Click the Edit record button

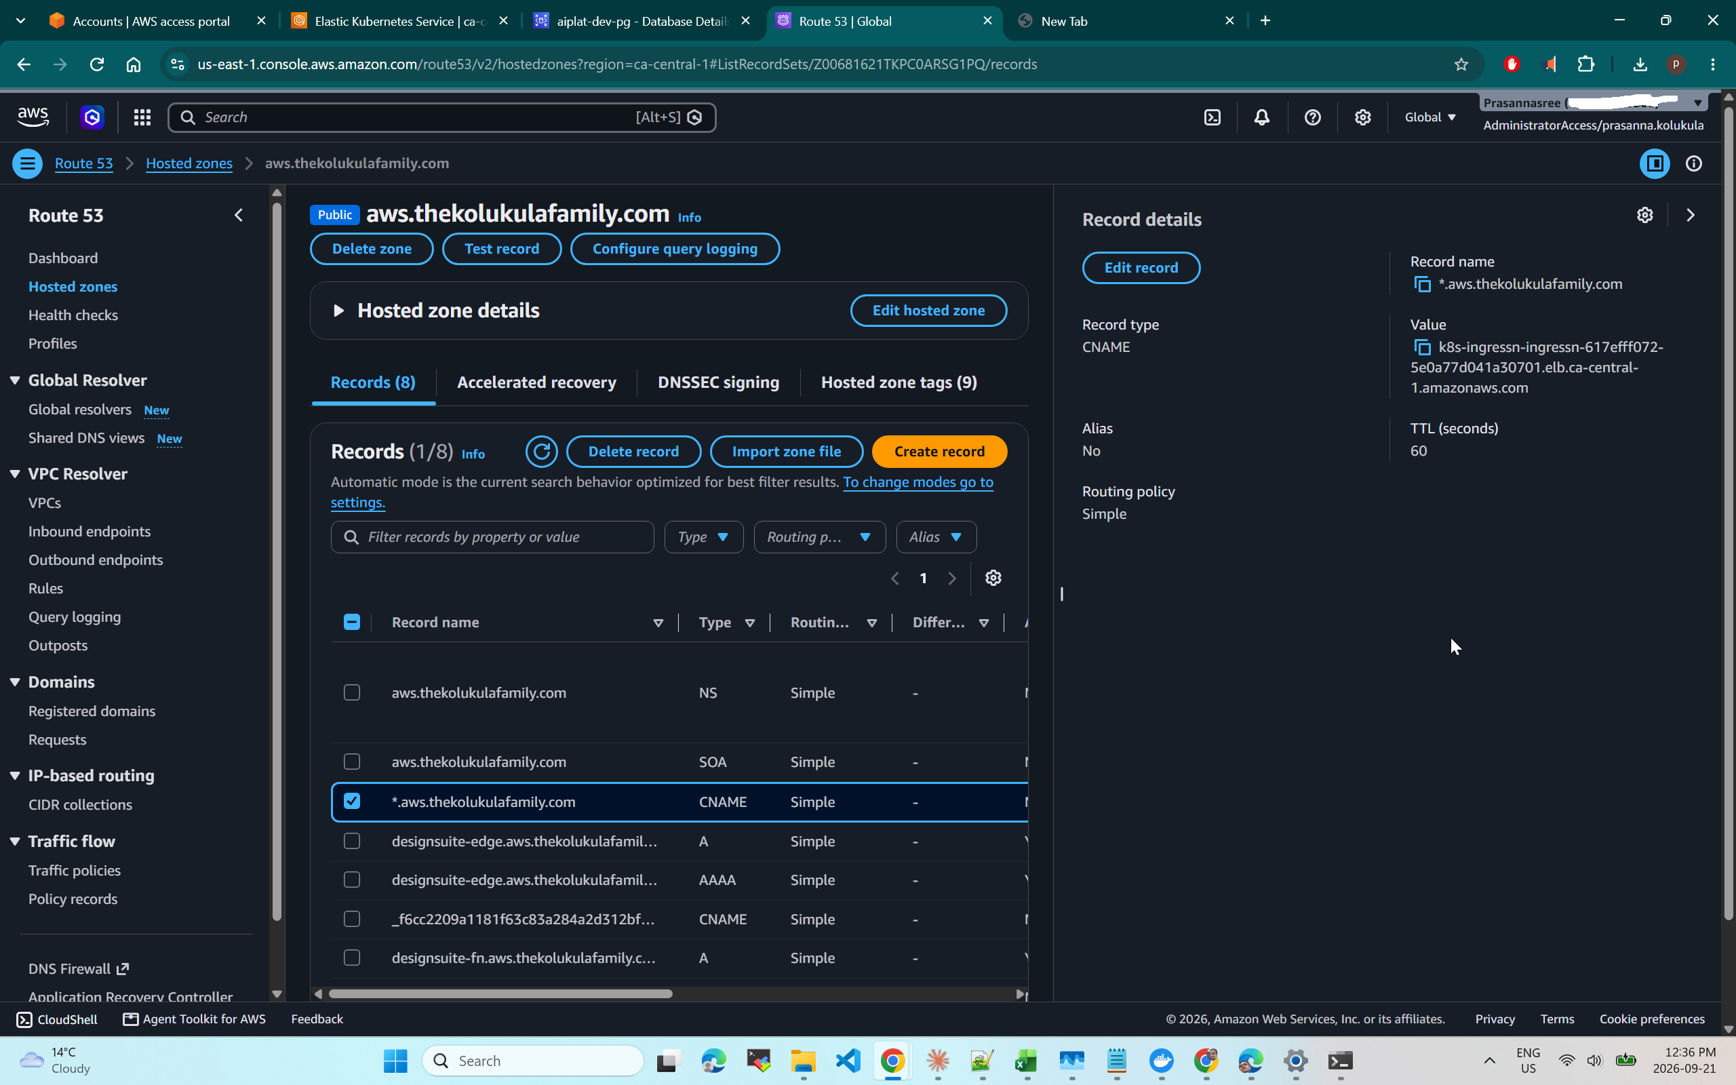(1141, 268)
